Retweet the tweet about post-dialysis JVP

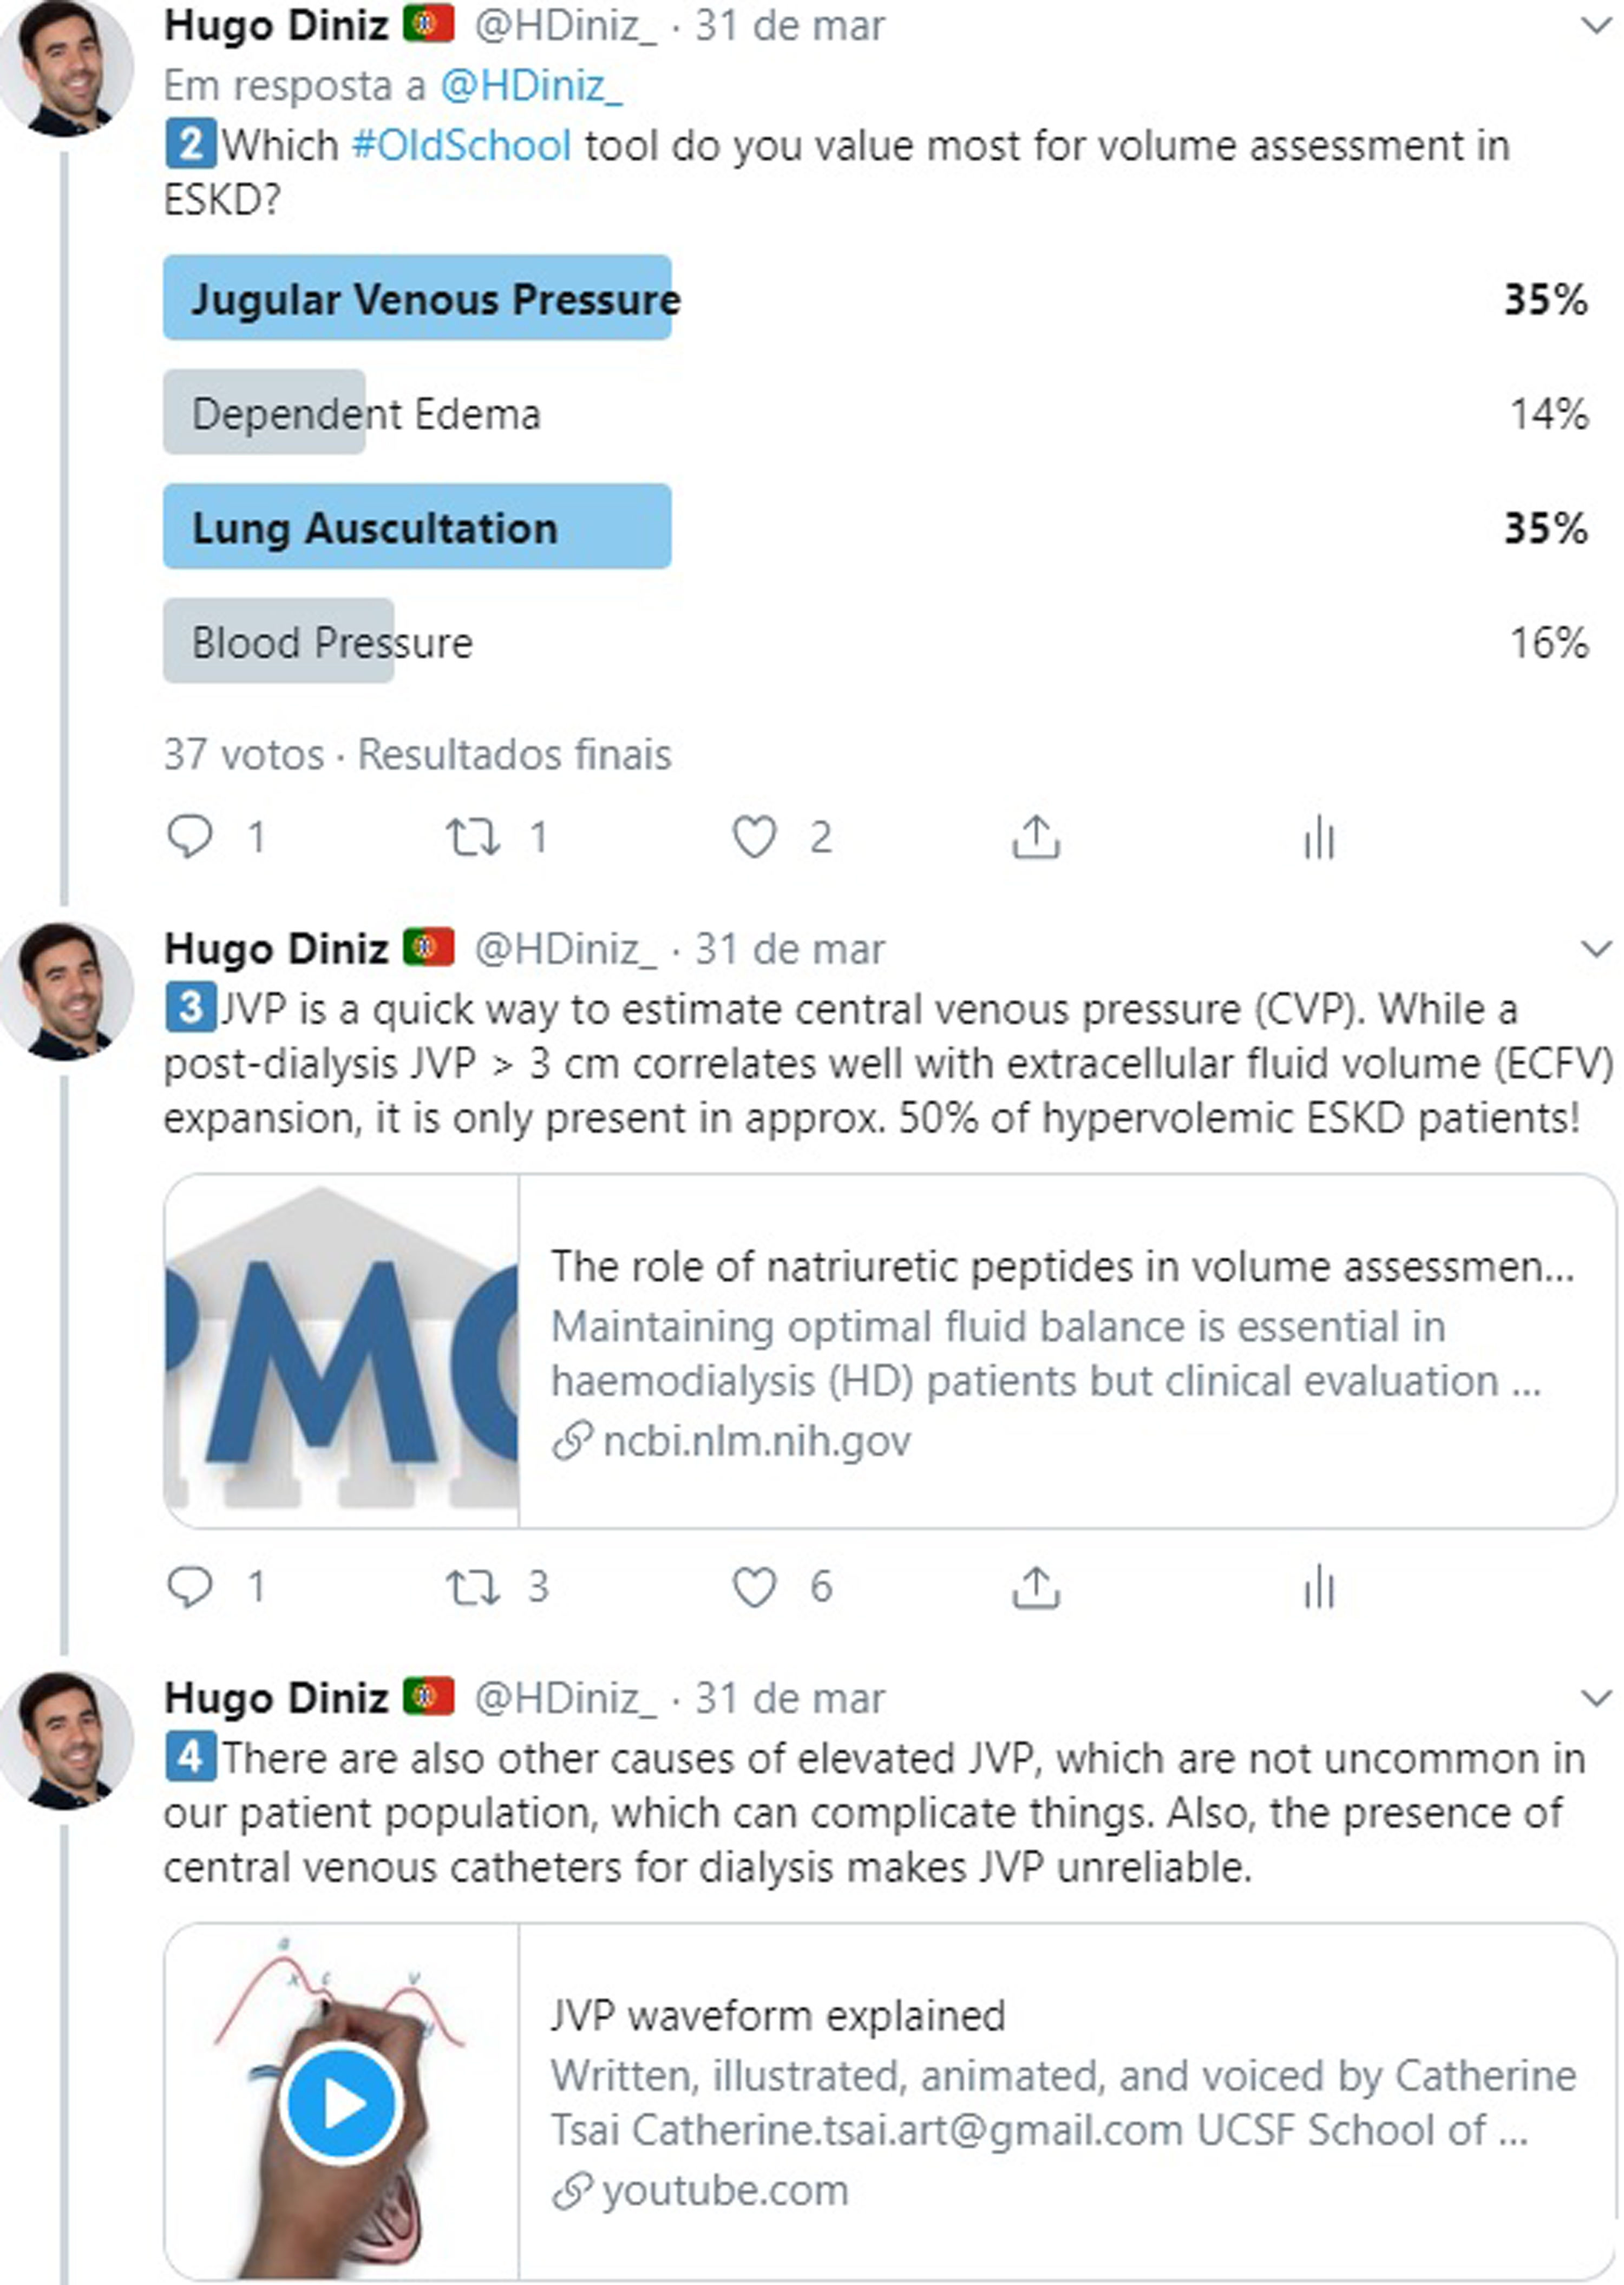pos(472,1586)
